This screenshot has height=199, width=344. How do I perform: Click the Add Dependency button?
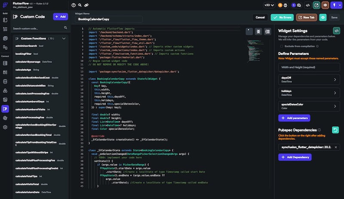[295, 157]
